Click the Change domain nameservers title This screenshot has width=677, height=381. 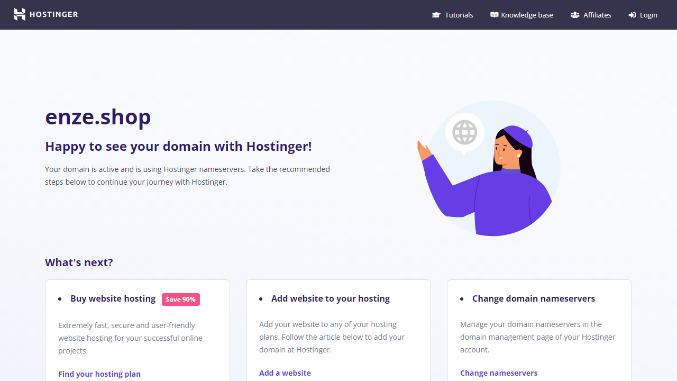tap(534, 298)
